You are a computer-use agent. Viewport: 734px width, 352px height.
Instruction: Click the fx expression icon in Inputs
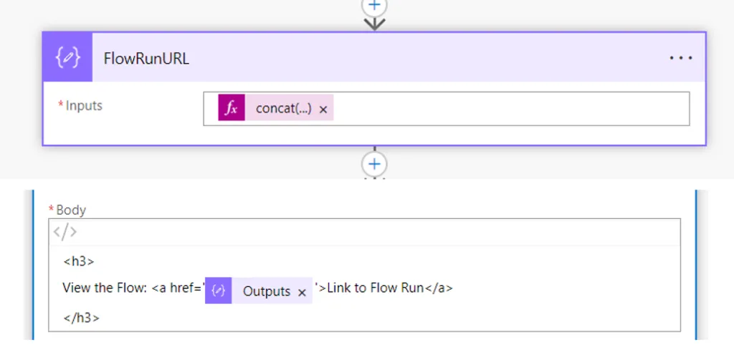[232, 107]
